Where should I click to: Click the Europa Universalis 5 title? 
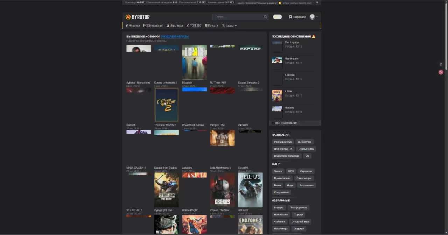click(x=166, y=83)
